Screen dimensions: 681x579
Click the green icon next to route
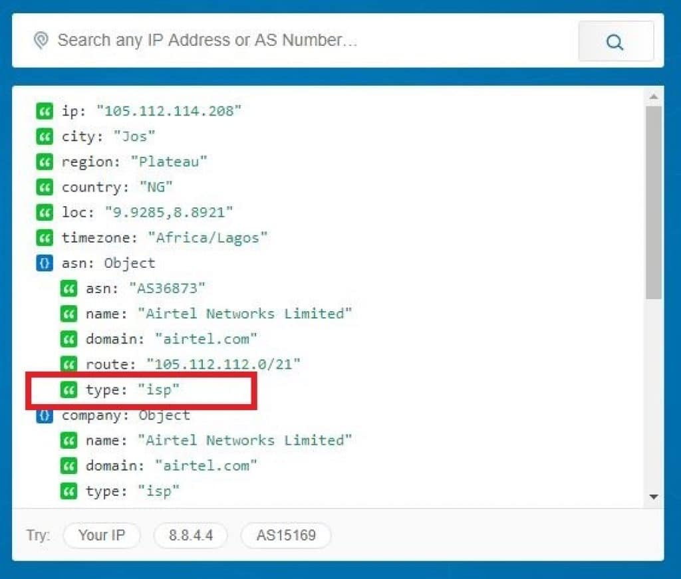(x=68, y=364)
